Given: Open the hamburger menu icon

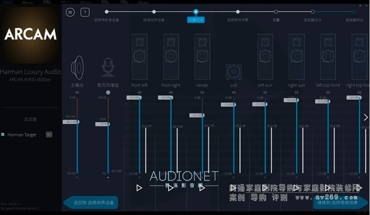Looking at the screenshot, I should click(x=70, y=12).
